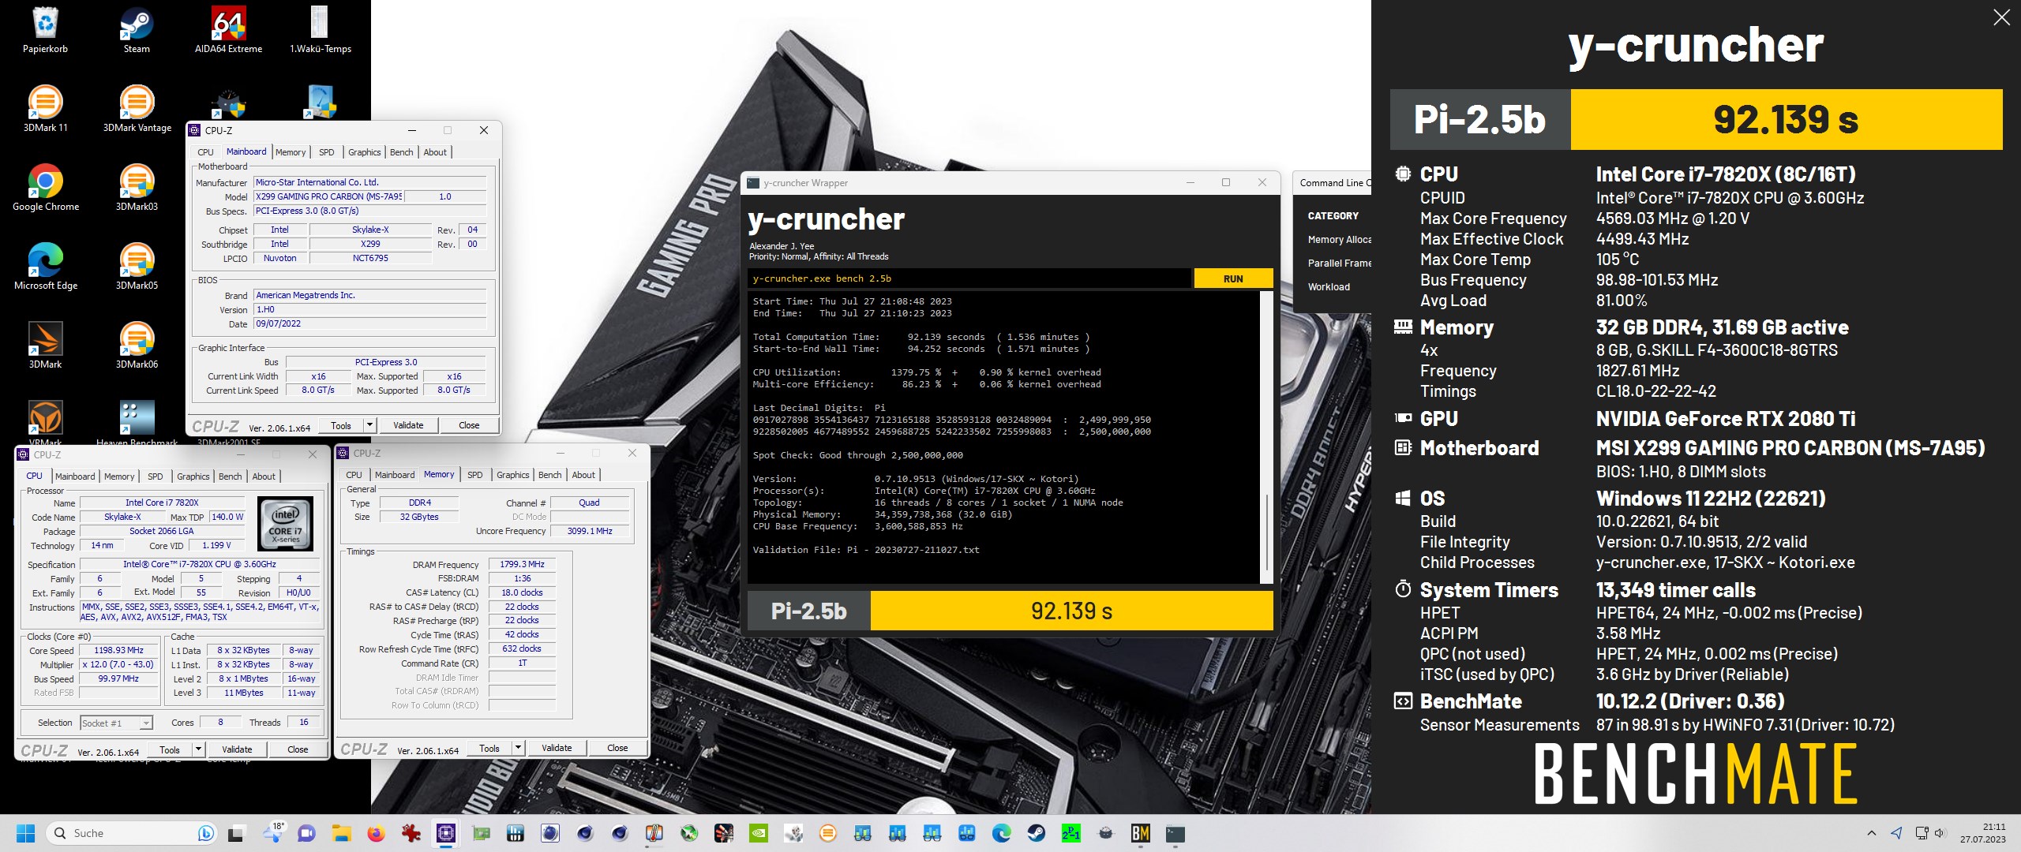Launch 3DMark03 desktop shortcut

pyautogui.click(x=137, y=188)
